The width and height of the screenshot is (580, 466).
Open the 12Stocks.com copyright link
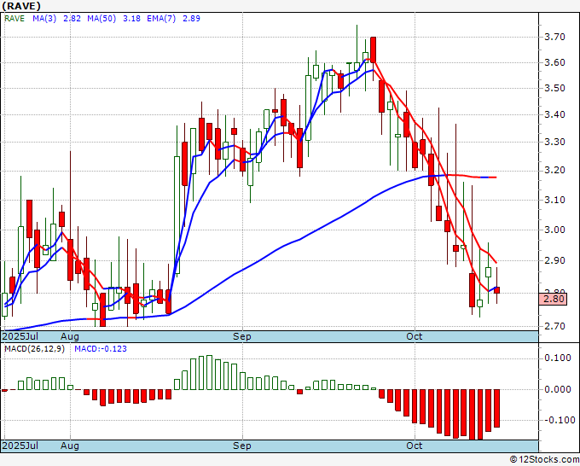point(544,460)
